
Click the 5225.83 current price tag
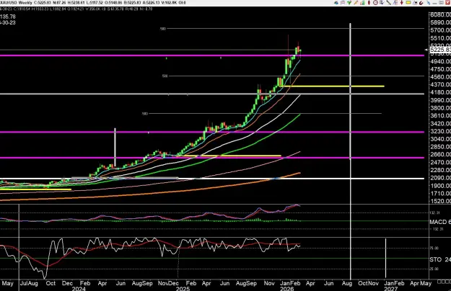tap(440, 50)
